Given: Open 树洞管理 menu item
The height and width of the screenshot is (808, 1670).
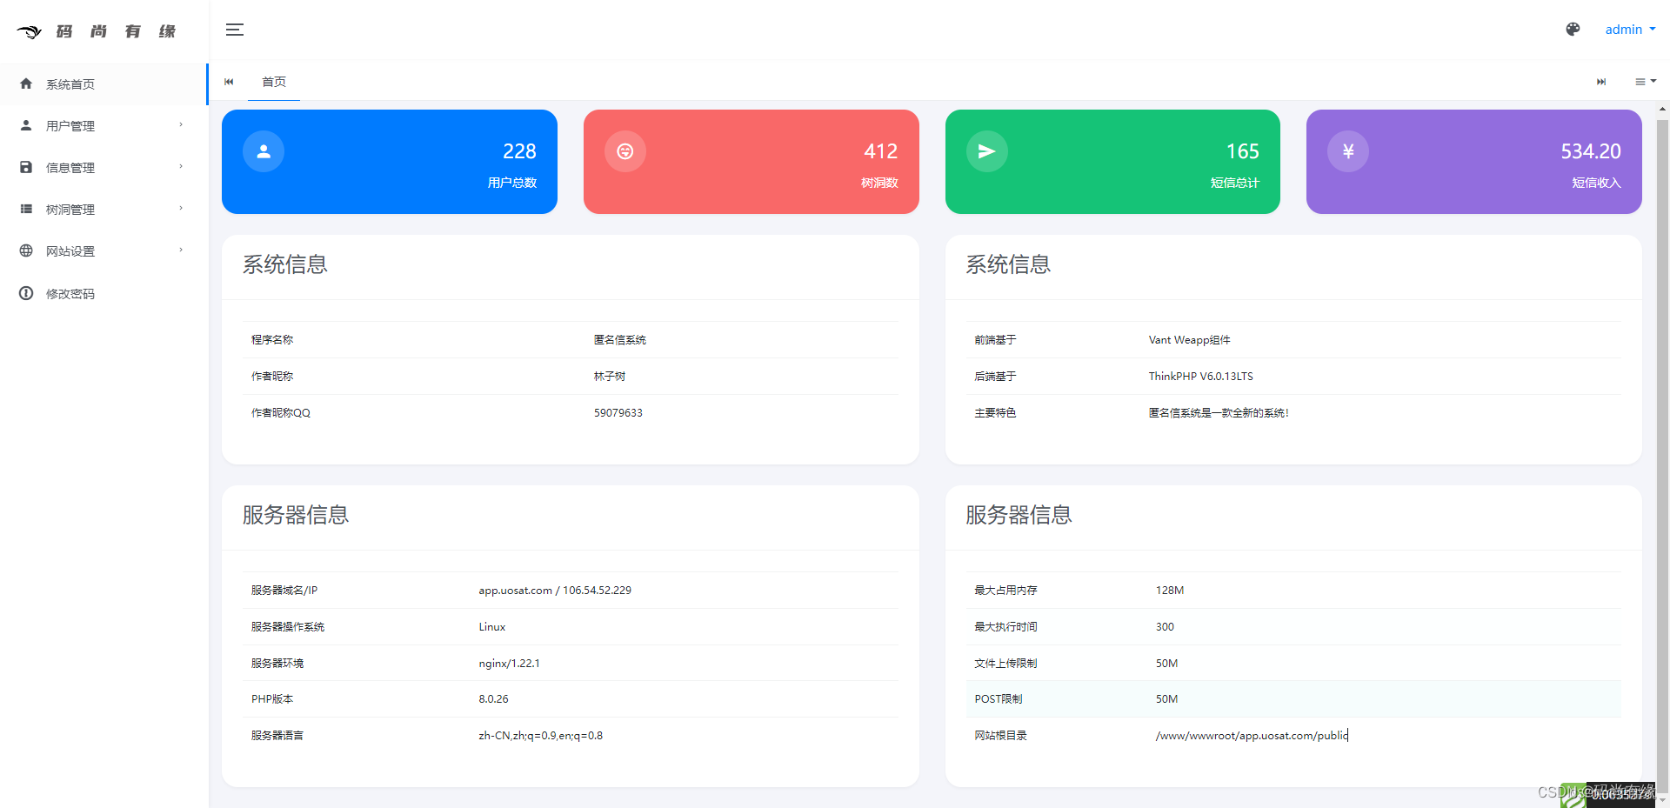Looking at the screenshot, I should click(104, 210).
